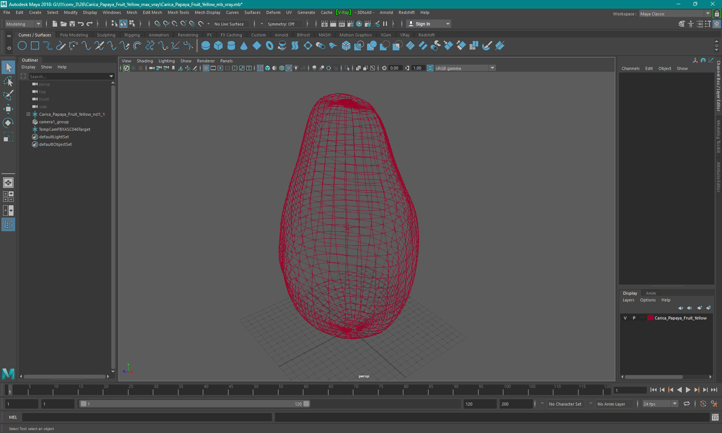The width and height of the screenshot is (722, 433).
Task: Click the Rendering menu bar item
Action: click(188, 35)
